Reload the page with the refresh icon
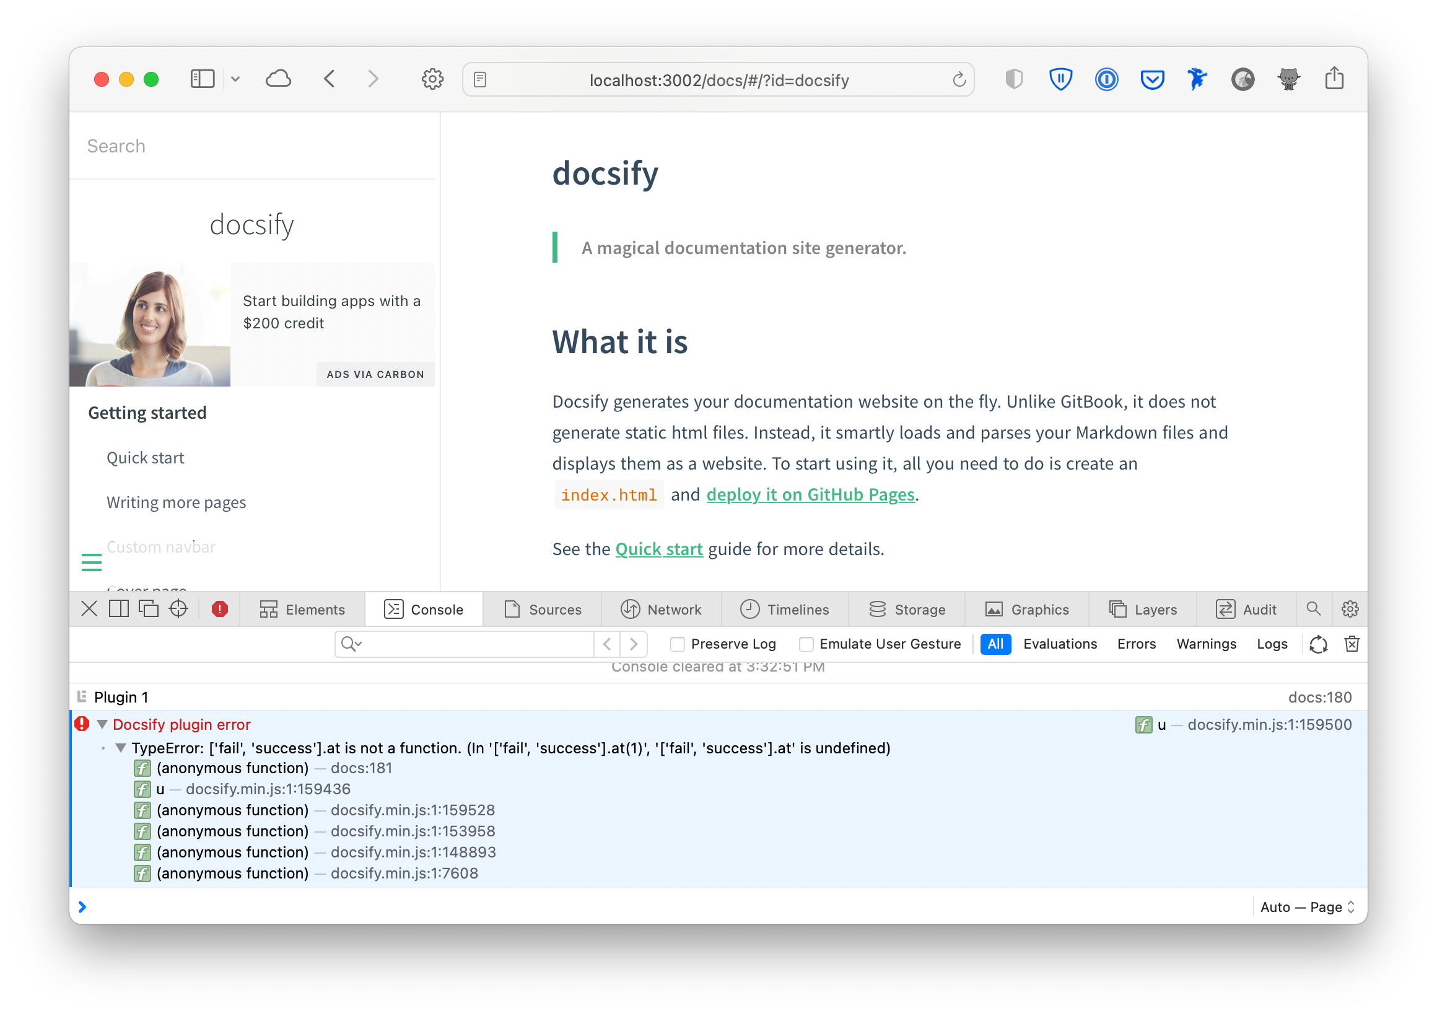This screenshot has width=1437, height=1016. click(x=959, y=80)
